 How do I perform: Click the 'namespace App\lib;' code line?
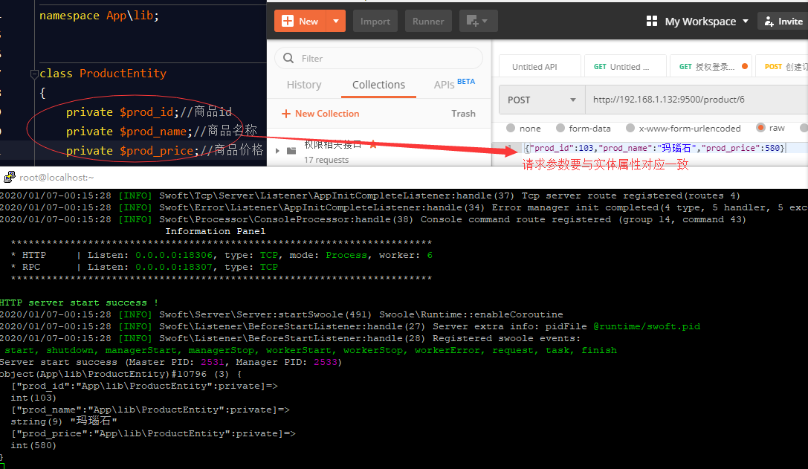click(99, 16)
